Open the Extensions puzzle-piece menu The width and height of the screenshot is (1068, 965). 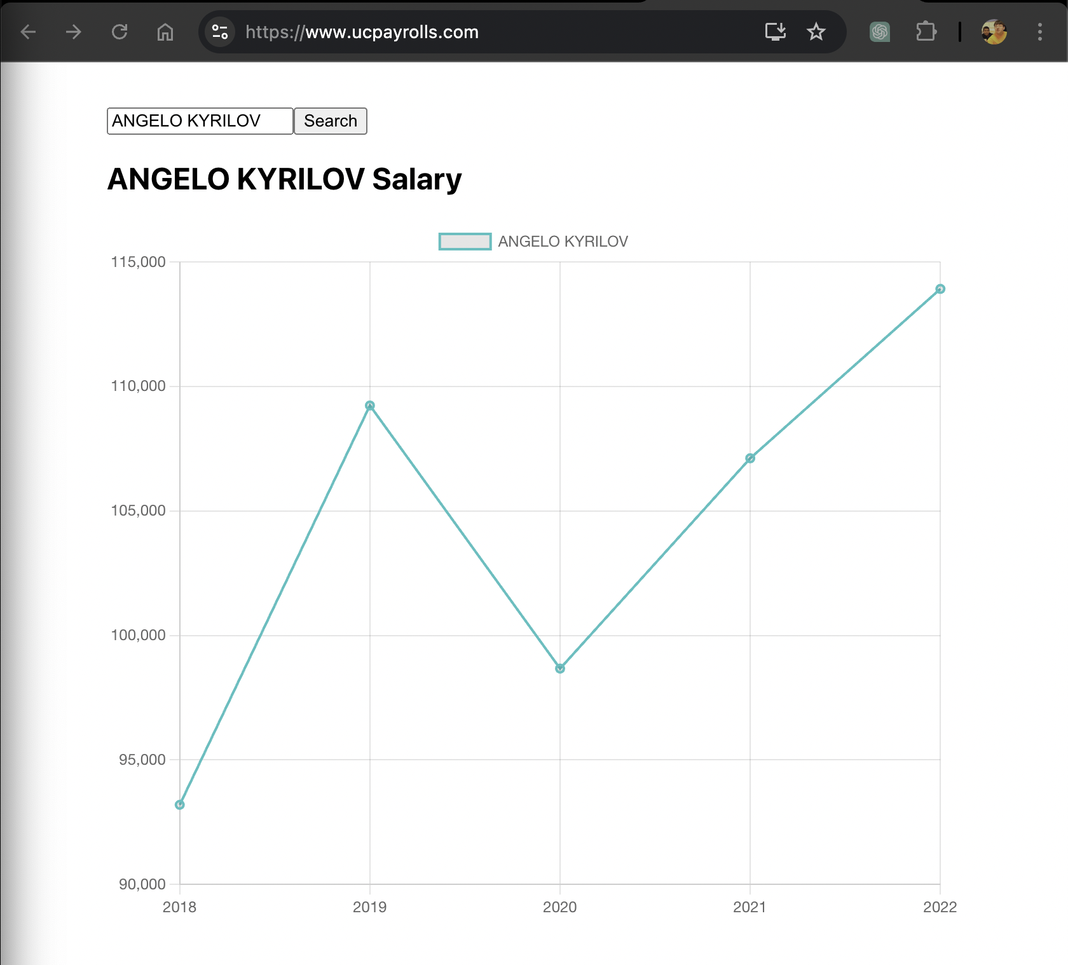pos(926,32)
